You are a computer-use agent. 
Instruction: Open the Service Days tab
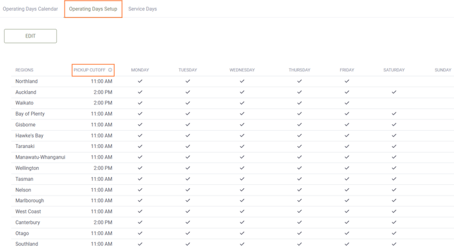[143, 9]
